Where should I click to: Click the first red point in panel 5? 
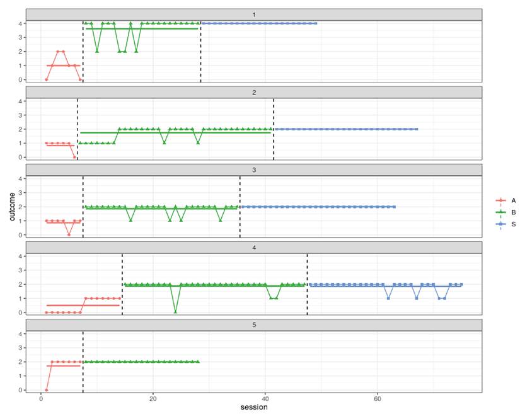pos(47,390)
